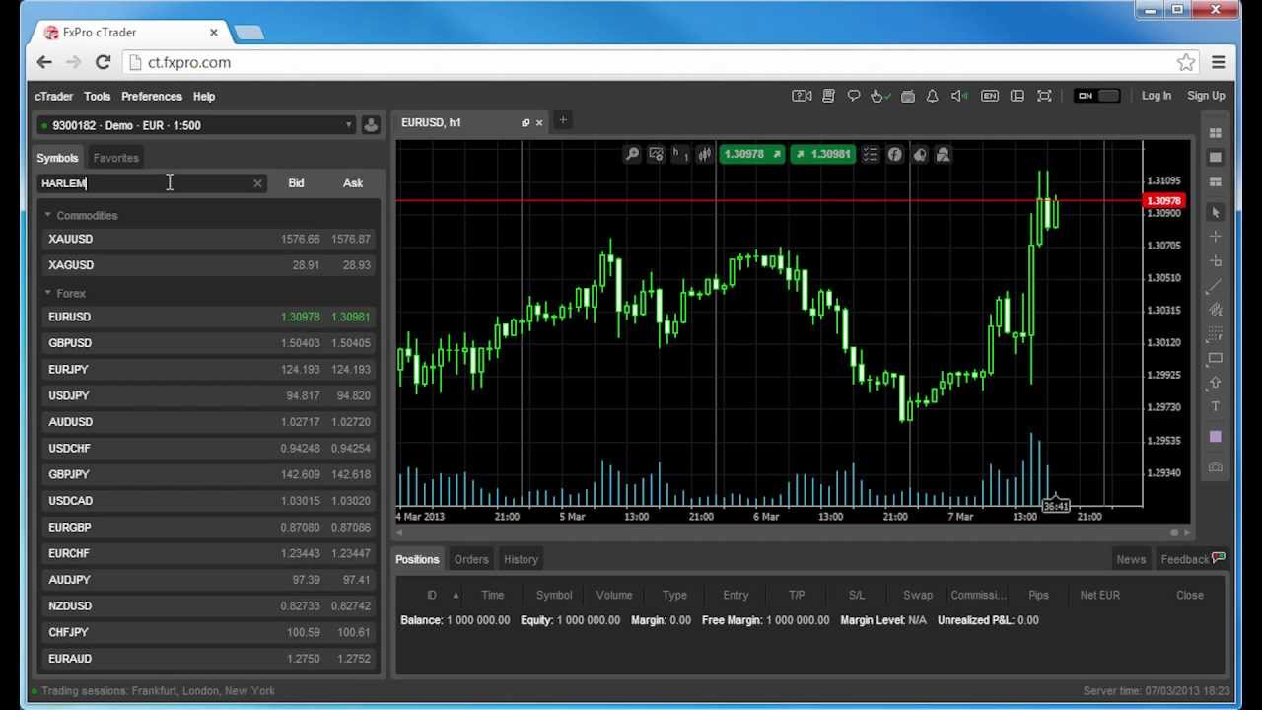The width and height of the screenshot is (1262, 710).
Task: Select the text T drawing tool
Action: pyautogui.click(x=1215, y=407)
